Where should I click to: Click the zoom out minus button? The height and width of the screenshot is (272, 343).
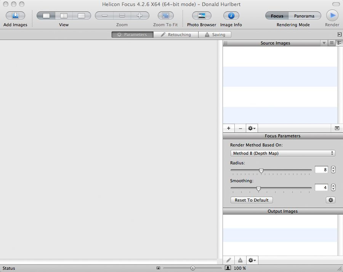click(x=104, y=16)
